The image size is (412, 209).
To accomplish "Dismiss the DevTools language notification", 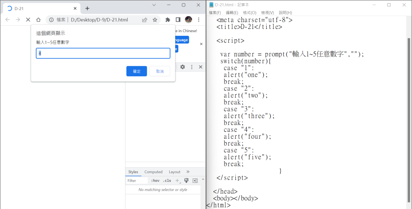I will click(x=201, y=44).
